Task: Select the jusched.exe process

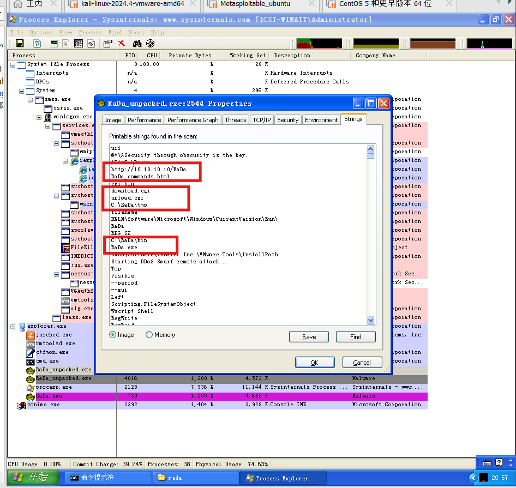Action: click(x=54, y=335)
